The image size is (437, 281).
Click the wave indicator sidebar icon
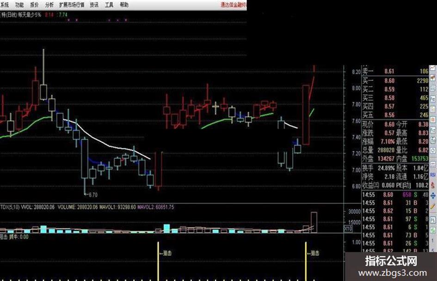click(433, 164)
